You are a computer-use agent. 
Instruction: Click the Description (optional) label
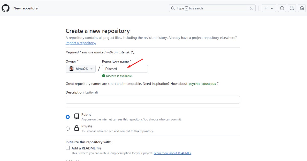(x=82, y=92)
